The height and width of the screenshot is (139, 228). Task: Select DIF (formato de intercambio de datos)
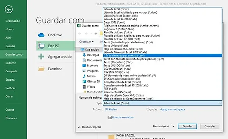click(163, 76)
